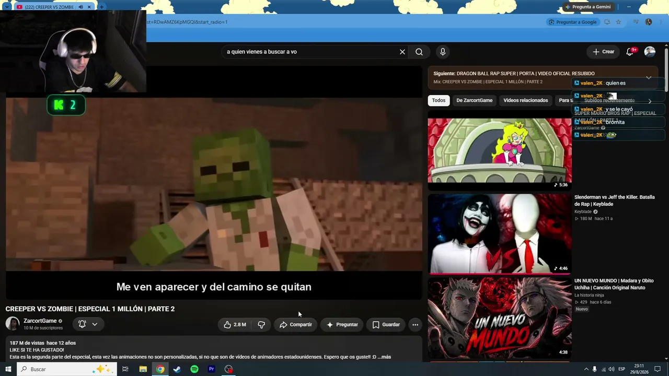Viewport: 669px width, 376px height.
Task: Click the ESP language indicator
Action: pos(622,369)
